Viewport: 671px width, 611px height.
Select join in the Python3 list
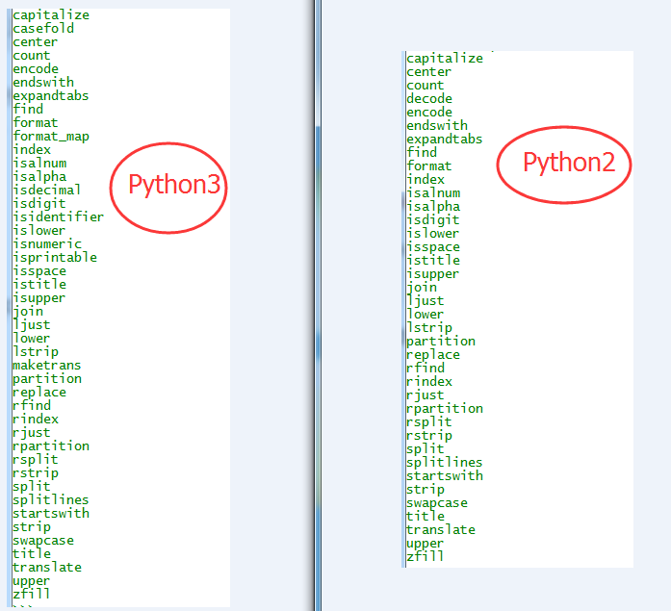(28, 312)
